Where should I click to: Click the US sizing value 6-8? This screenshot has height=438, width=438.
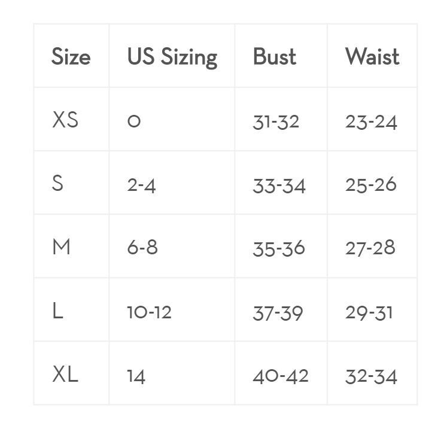click(x=142, y=247)
